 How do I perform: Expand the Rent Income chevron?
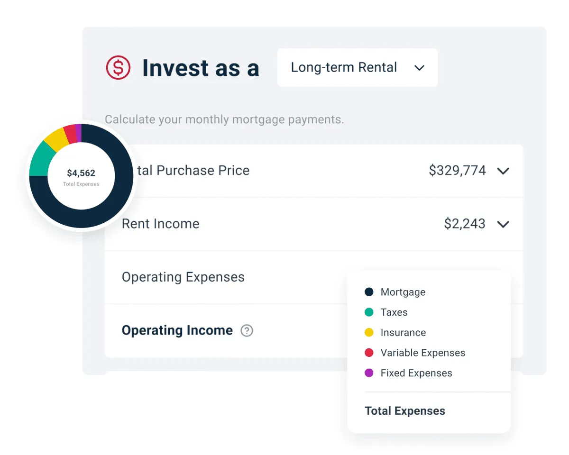(503, 224)
